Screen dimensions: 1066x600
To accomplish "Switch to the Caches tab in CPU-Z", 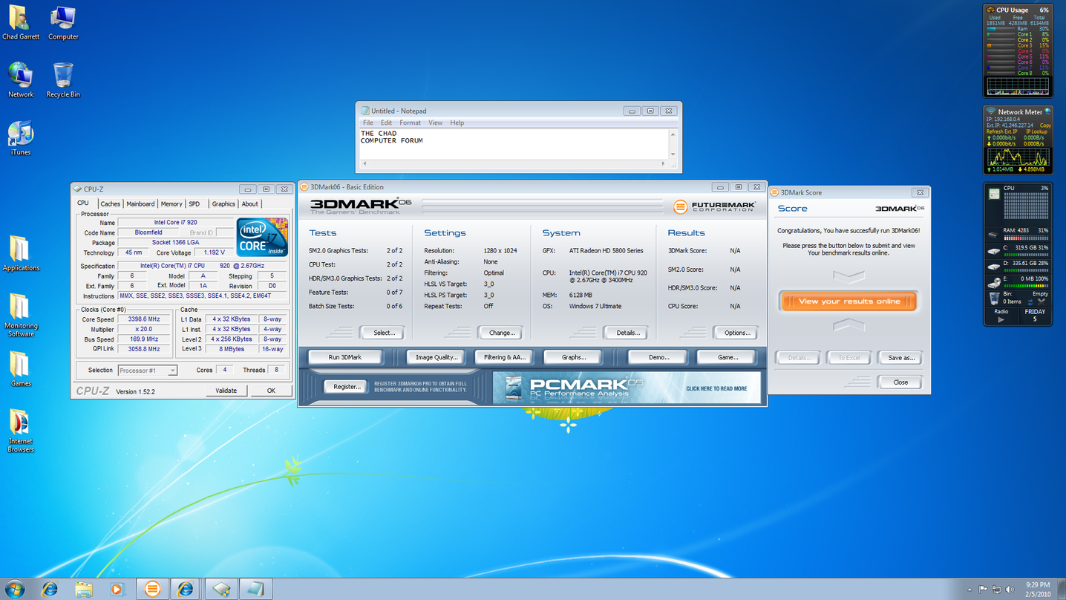I will 110,204.
